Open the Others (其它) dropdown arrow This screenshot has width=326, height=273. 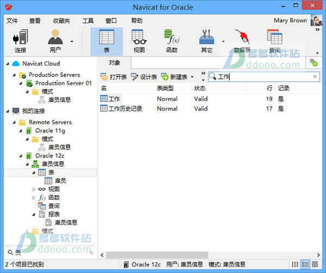[223, 42]
